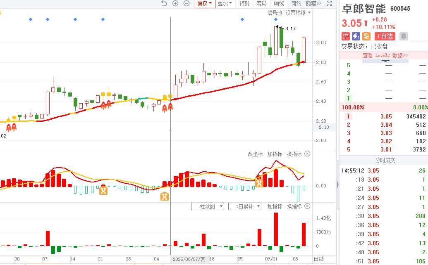Click 换指标 in the MACD panel

(294, 154)
